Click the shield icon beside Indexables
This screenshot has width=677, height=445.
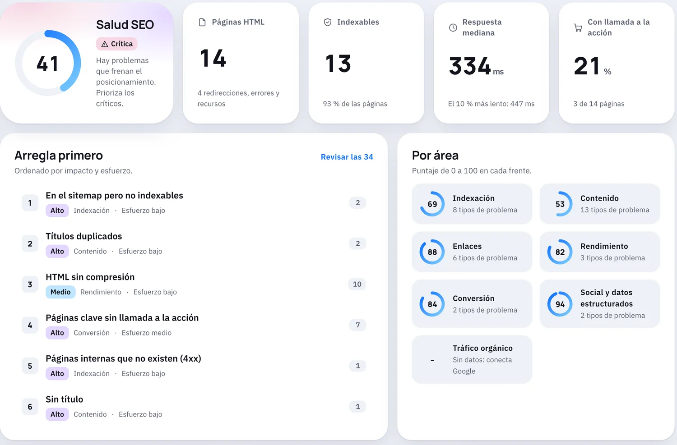(328, 23)
